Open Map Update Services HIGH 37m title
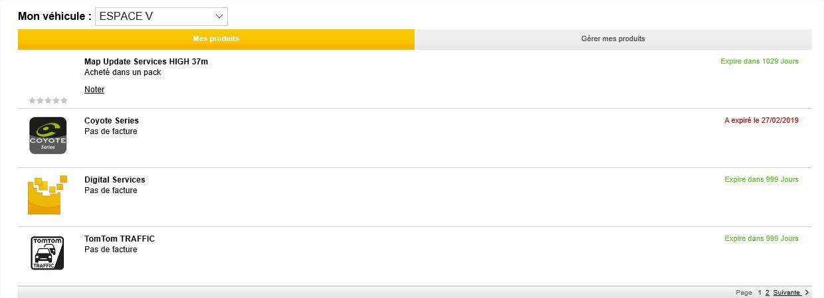This screenshot has height=298, width=824. pyautogui.click(x=146, y=62)
